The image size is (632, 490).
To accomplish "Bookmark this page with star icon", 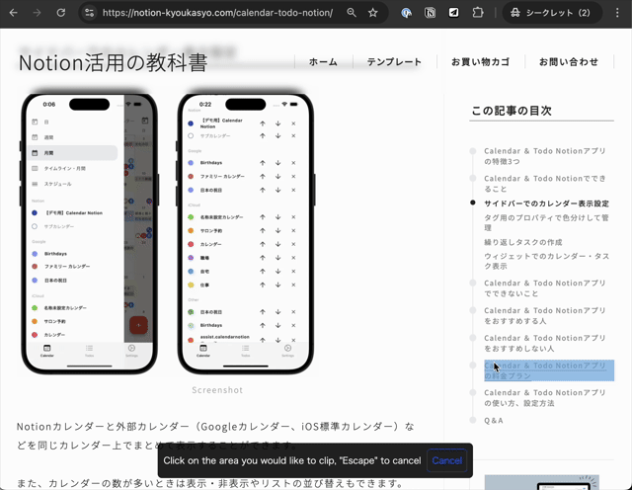I will (373, 13).
